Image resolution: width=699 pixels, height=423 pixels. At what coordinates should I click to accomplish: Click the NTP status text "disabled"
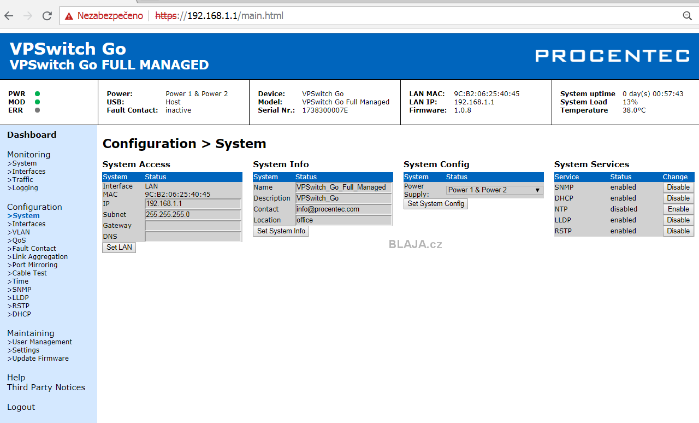tap(624, 209)
